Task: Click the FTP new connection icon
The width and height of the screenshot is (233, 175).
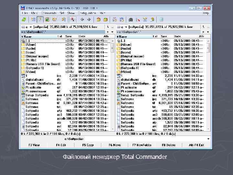Action: pyautogui.click(x=122, y=19)
